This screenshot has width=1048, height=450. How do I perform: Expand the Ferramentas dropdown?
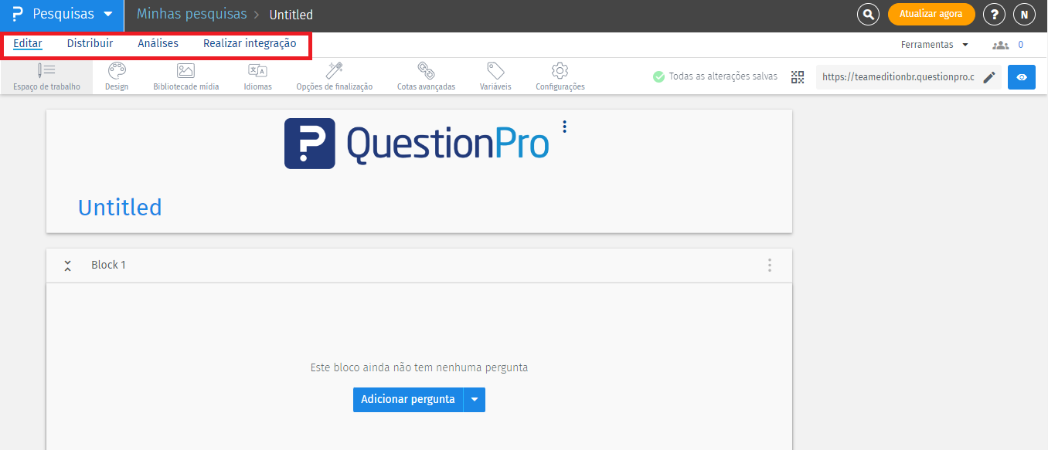[x=934, y=45]
